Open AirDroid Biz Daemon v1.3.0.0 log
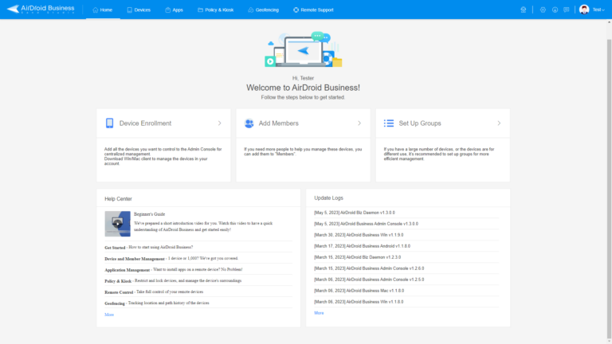 [x=355, y=213]
